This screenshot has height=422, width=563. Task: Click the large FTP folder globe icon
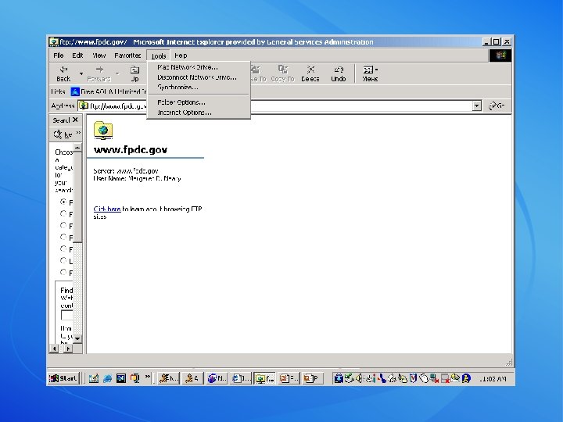pyautogui.click(x=103, y=131)
